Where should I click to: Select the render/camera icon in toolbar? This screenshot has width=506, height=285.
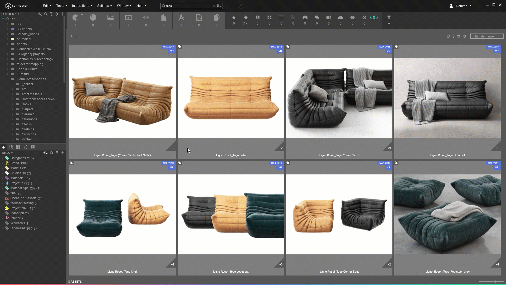tap(305, 17)
